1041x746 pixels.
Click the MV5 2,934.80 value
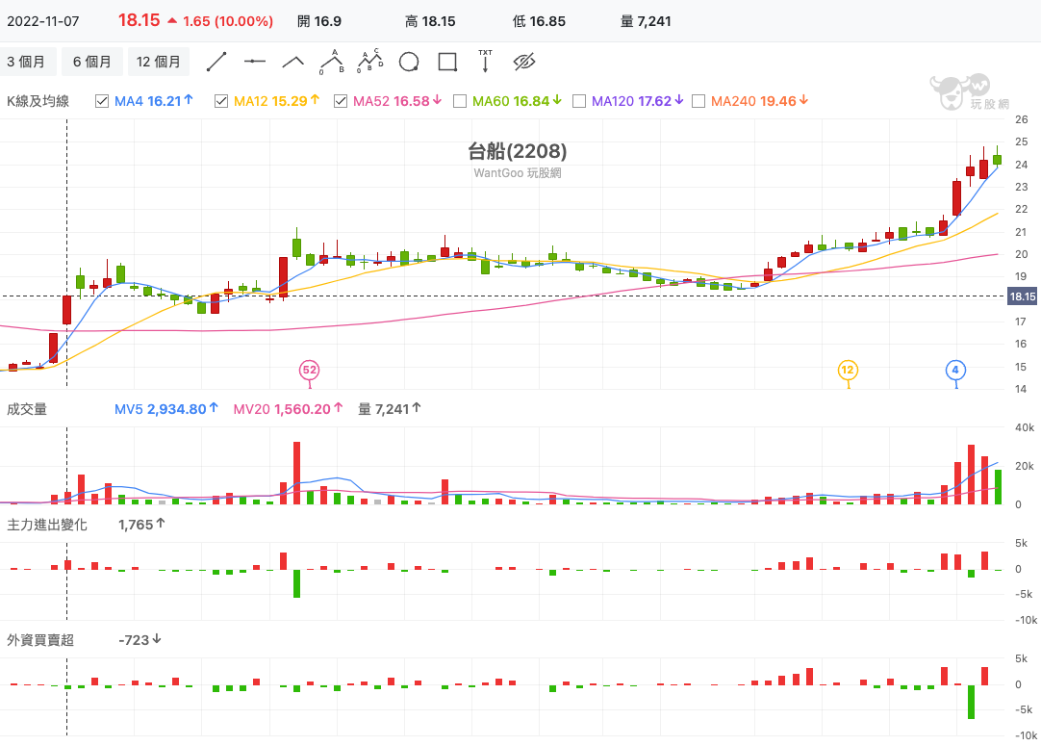[x=166, y=409]
